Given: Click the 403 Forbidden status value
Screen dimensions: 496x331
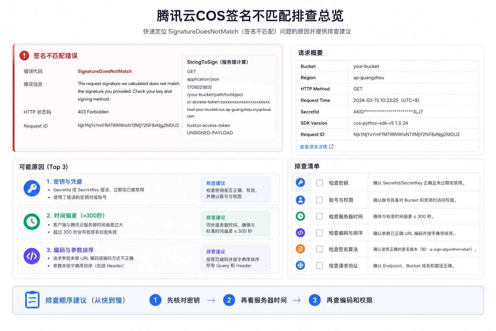Looking at the screenshot, I should pyautogui.click(x=93, y=112).
